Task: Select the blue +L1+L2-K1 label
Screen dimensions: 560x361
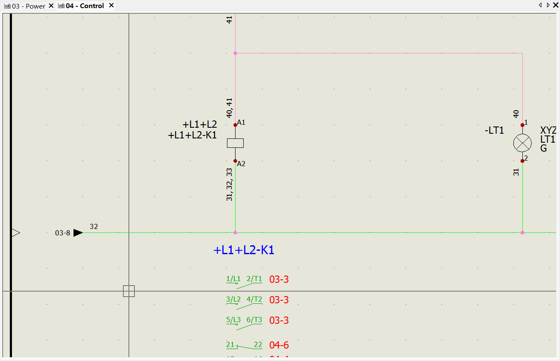Action: (x=244, y=250)
